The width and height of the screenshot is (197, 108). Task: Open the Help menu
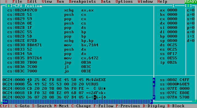[x=162, y=2]
